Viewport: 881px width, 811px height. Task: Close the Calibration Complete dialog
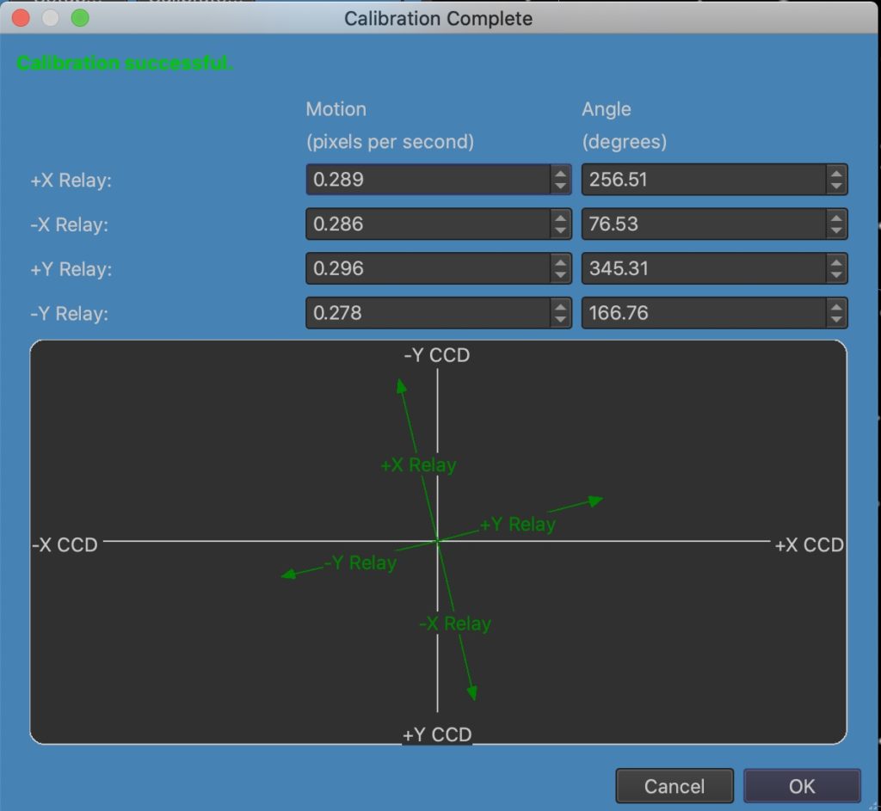pos(21,18)
